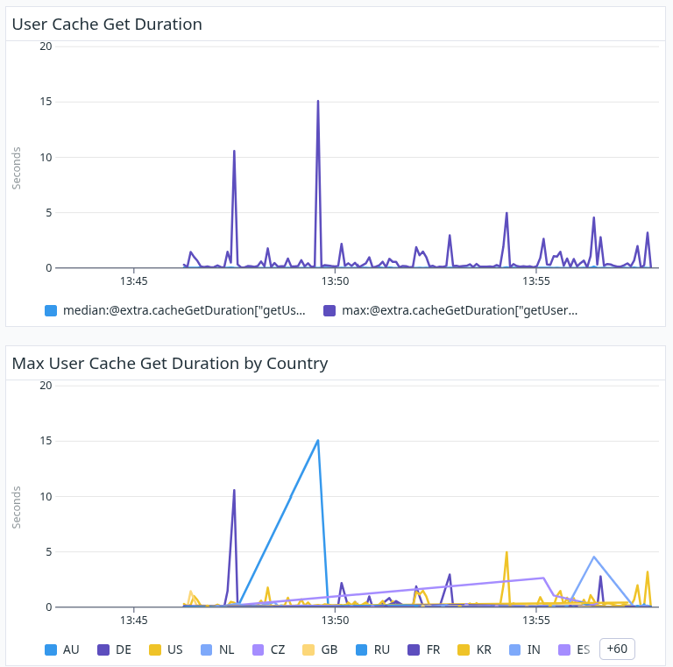
Task: Click the KR legend color swatch
Action: (x=464, y=649)
